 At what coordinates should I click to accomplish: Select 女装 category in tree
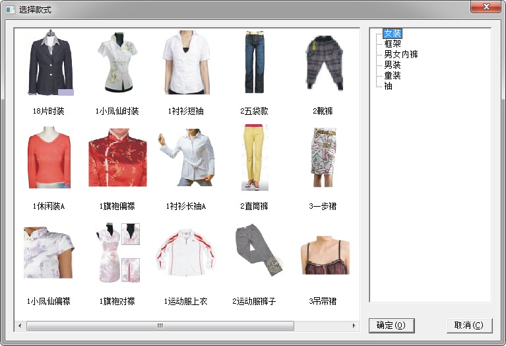[392, 34]
